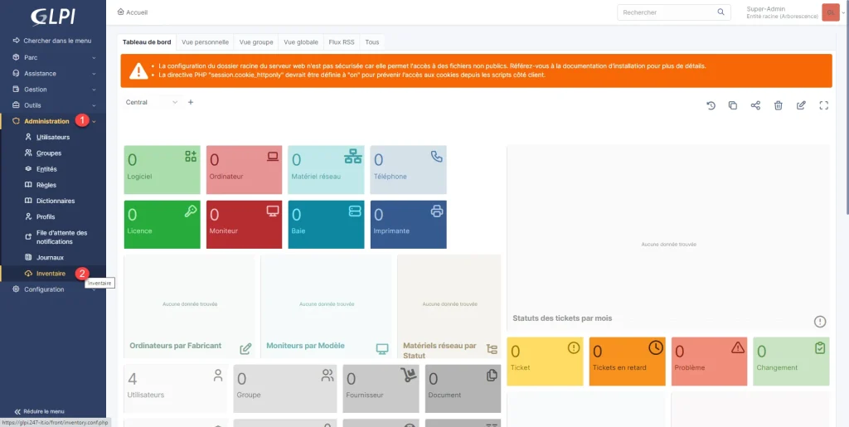Image resolution: width=849 pixels, height=427 pixels.
Task: Click the Document copy icon
Action: (x=492, y=375)
